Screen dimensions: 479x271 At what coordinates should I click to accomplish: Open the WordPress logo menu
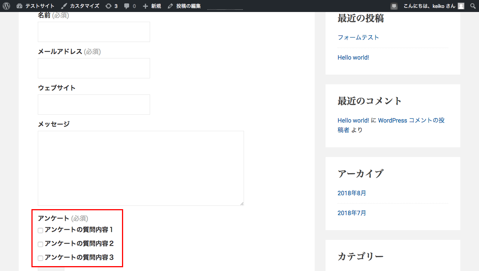(6, 6)
